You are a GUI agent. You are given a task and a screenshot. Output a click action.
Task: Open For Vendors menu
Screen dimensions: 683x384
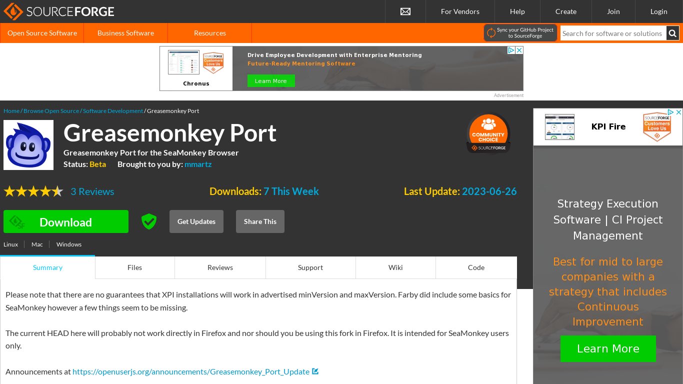tap(460, 11)
